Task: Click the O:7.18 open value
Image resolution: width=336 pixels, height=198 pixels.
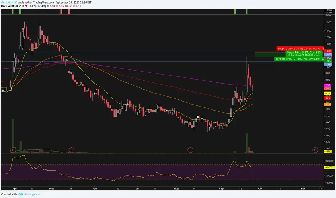Action: pyautogui.click(x=51, y=6)
